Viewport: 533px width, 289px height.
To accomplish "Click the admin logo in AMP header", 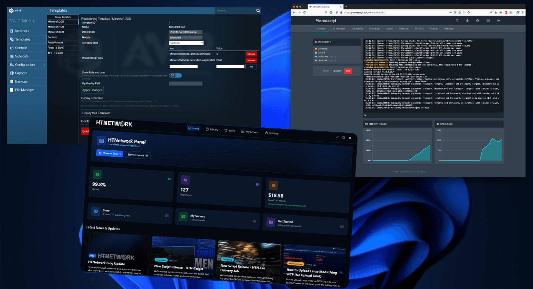I will [11, 11].
